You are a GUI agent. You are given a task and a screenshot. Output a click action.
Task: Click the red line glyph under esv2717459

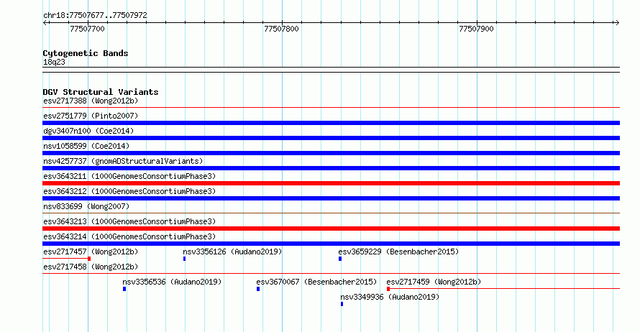point(503,289)
